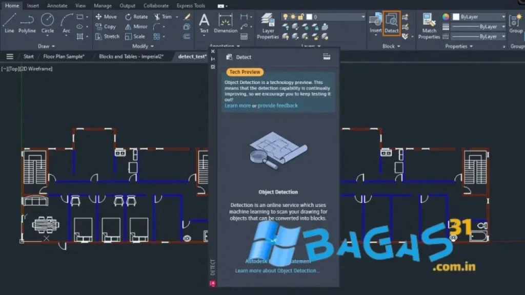Click the Detect block button

click(391, 23)
